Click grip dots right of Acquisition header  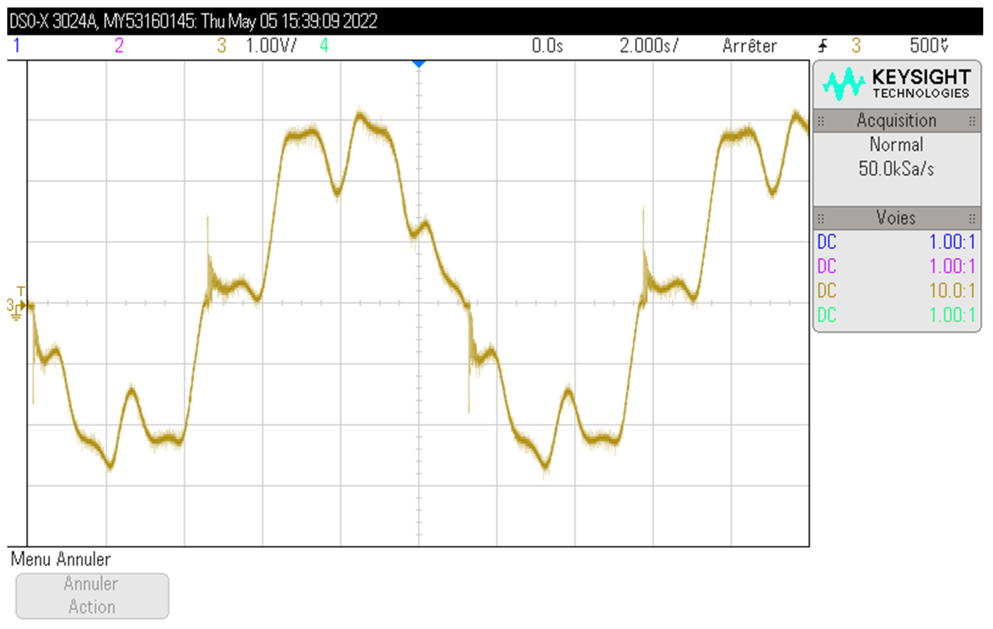972,121
